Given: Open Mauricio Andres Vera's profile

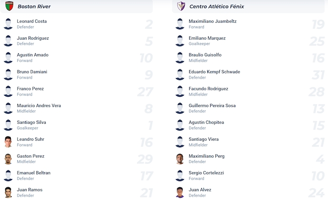Looking at the screenshot, I should click(39, 106).
